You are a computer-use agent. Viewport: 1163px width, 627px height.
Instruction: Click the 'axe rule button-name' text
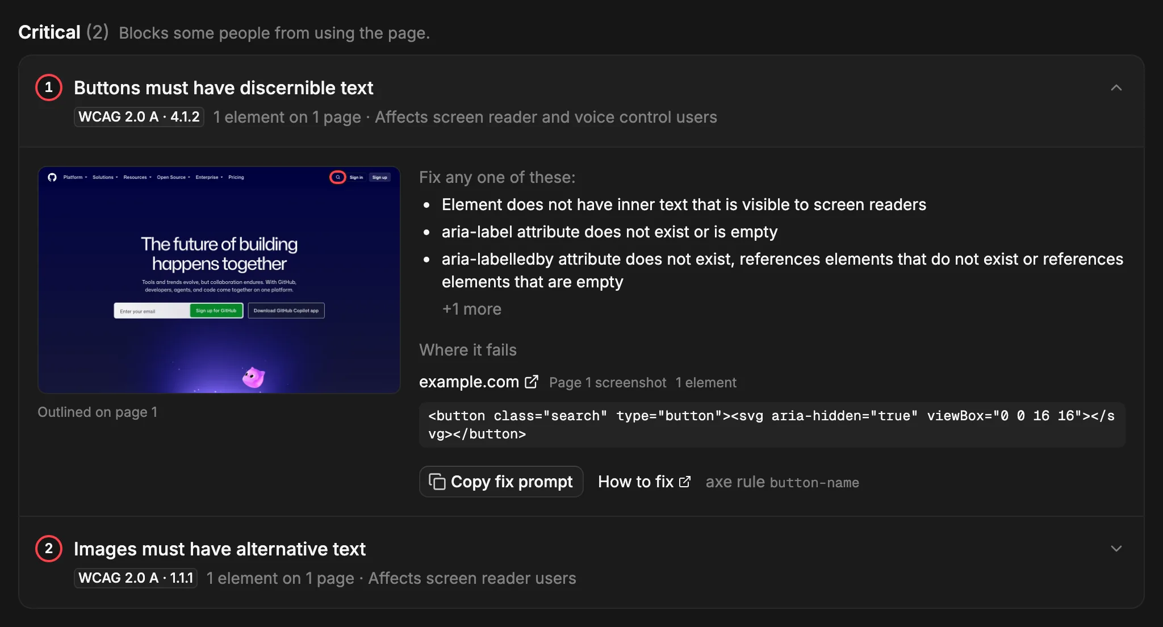[782, 482]
